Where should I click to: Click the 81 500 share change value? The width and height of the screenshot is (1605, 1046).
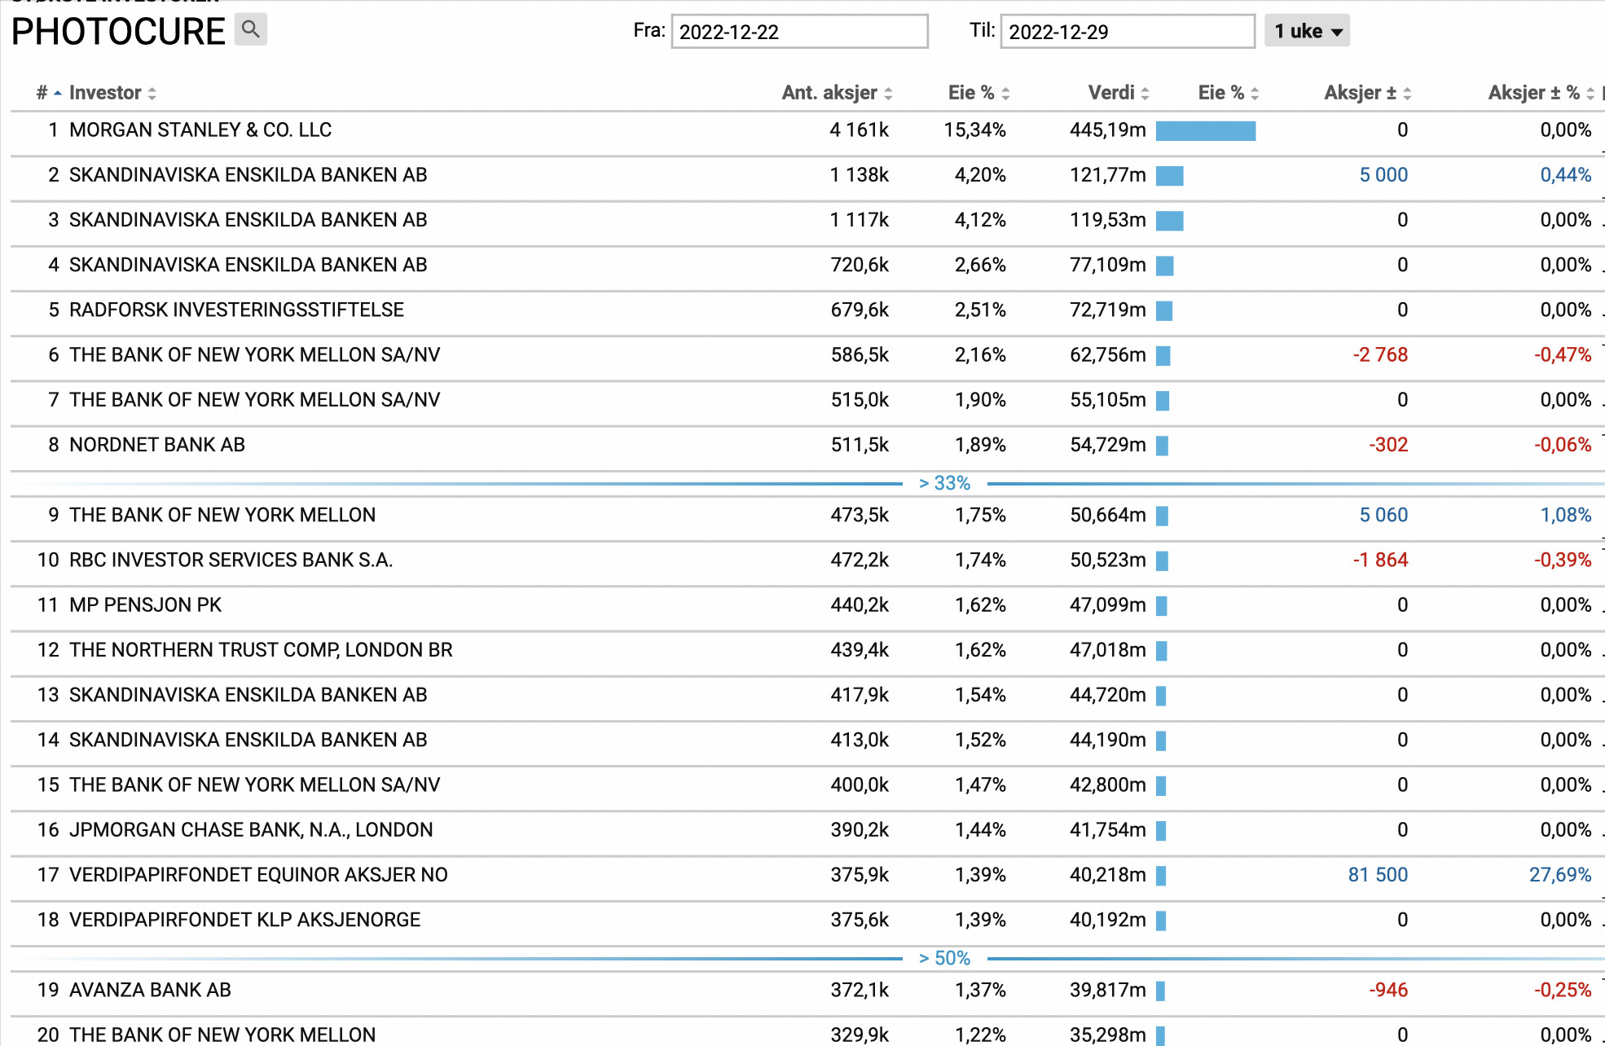tap(1377, 875)
